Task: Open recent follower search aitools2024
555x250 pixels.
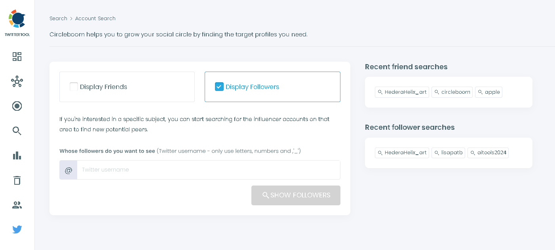Action: [x=488, y=152]
